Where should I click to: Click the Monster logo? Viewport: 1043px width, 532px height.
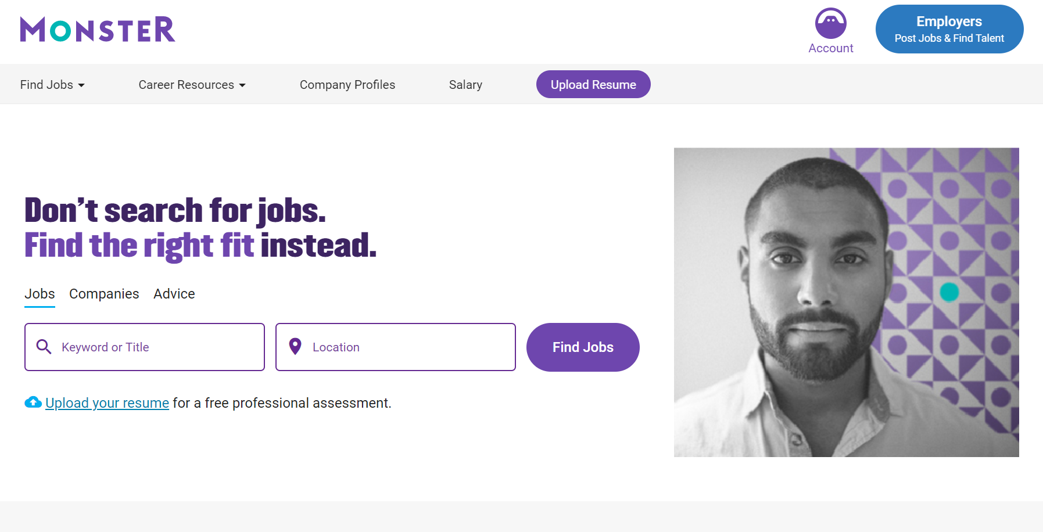click(96, 29)
